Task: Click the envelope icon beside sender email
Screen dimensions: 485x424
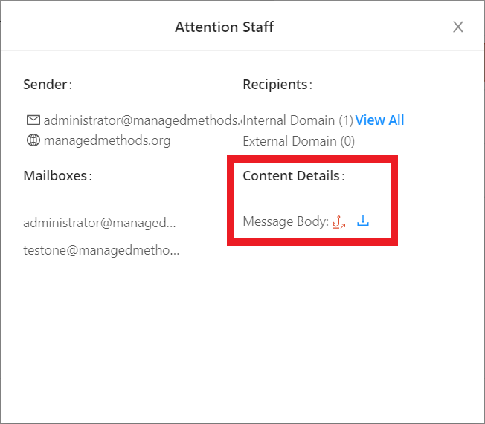Action: pos(33,120)
